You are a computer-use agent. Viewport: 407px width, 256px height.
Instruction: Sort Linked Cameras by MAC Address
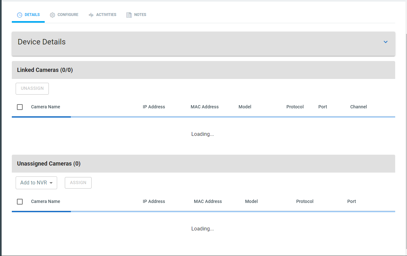pyautogui.click(x=205, y=107)
